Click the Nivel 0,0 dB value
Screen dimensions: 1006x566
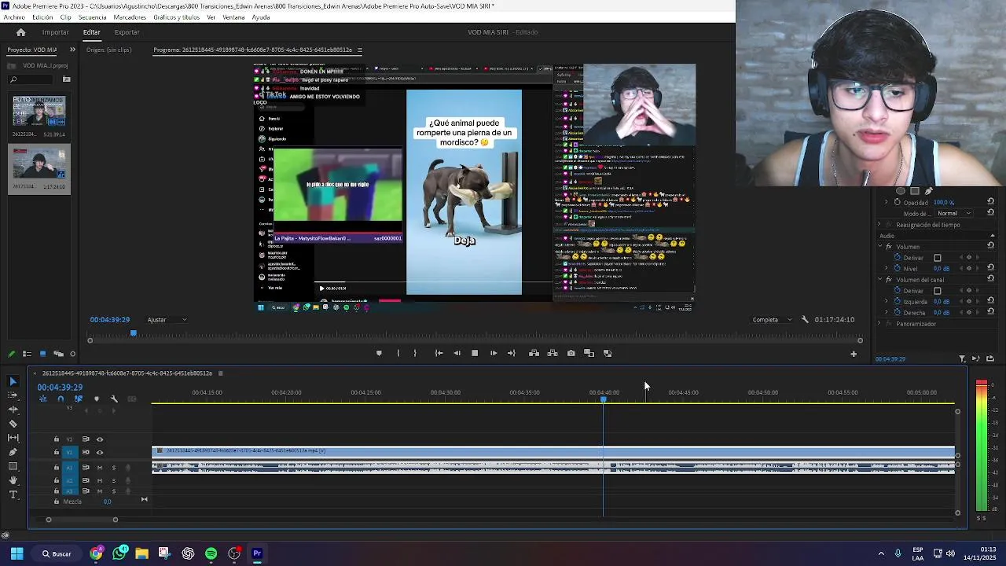click(941, 269)
